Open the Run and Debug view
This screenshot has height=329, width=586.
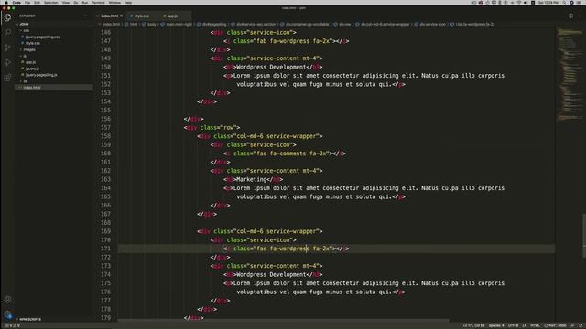pos(7,63)
